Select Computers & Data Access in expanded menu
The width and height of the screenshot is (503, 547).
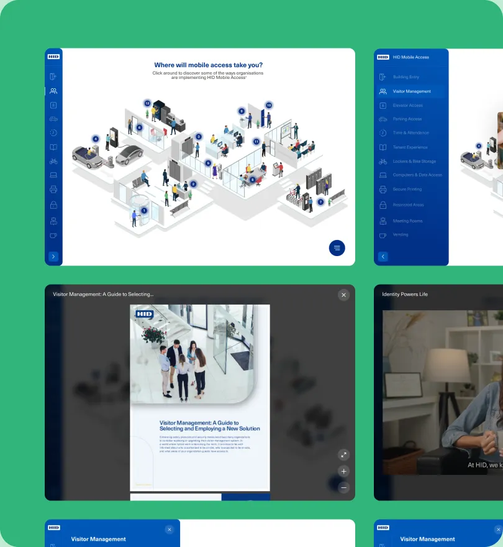(411, 175)
